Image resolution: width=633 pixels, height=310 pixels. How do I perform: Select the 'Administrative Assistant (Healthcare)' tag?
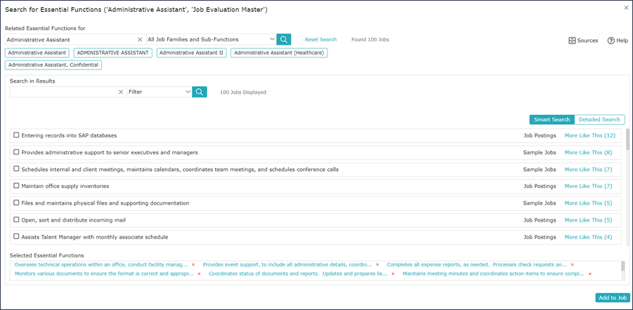coord(279,53)
